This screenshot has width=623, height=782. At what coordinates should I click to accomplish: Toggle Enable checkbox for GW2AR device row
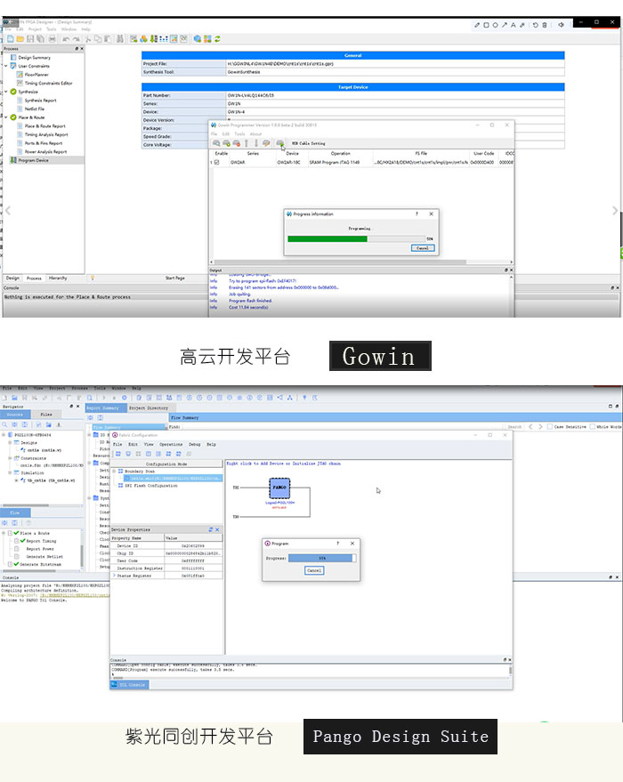pyautogui.click(x=216, y=162)
